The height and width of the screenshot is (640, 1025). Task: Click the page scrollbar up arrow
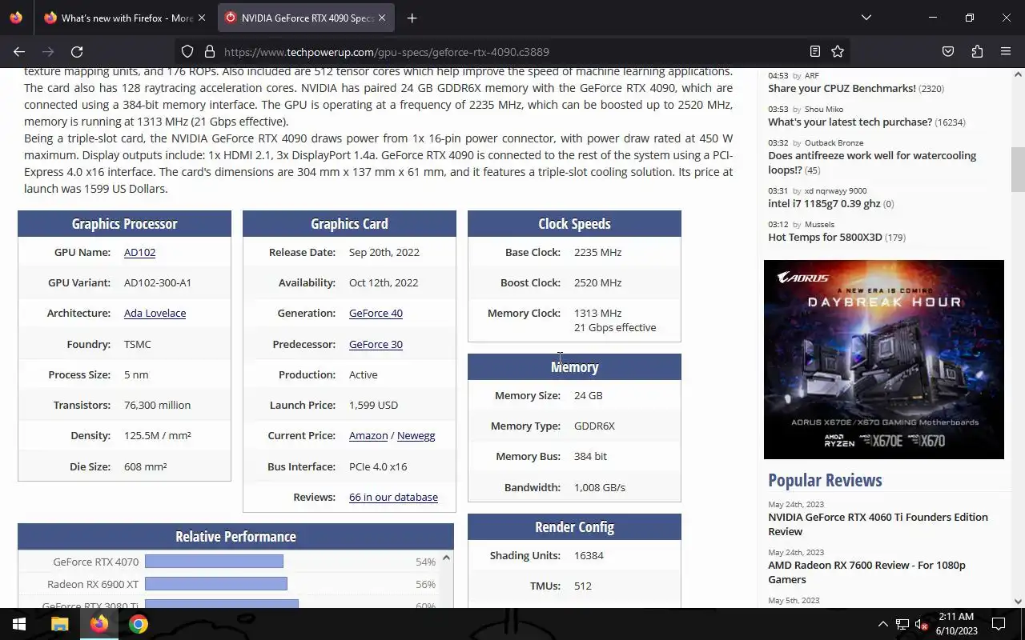1018,74
